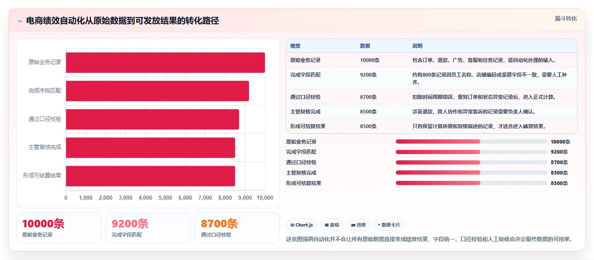This screenshot has height=260, width=594.
Task: Click the 形成可结算结果 chart bar
Action: click(150, 176)
